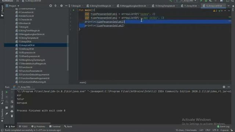The image size is (235, 132).
Task: Toggle the 1: Project side stripe button
Action: coord(2,11)
